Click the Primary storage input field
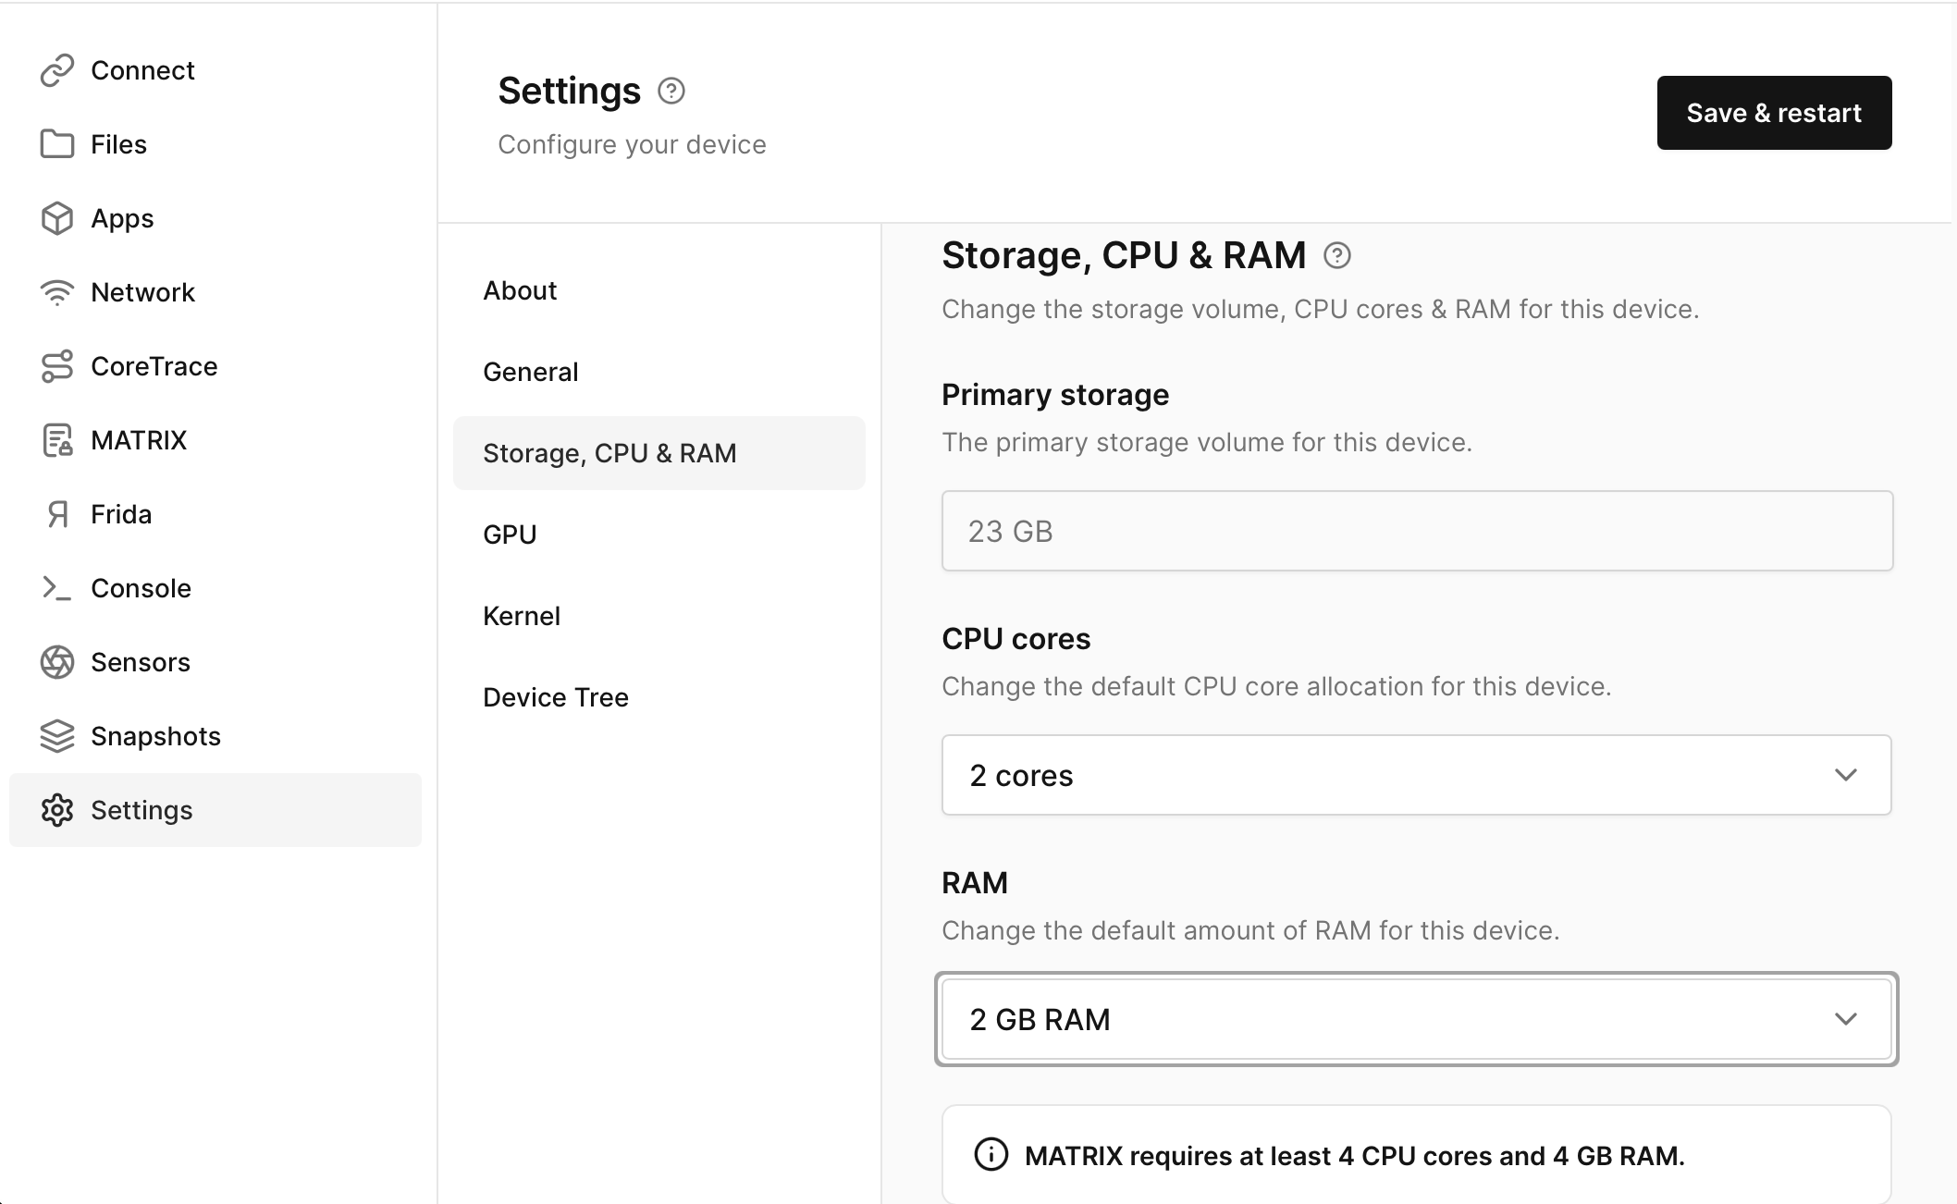 (1416, 531)
